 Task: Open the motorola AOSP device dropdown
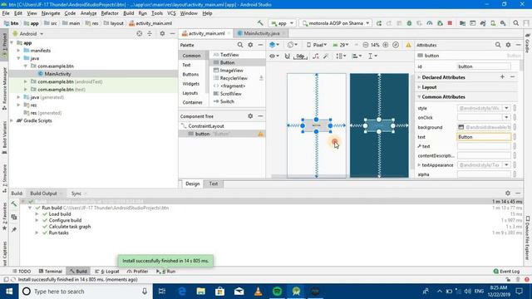click(x=335, y=23)
